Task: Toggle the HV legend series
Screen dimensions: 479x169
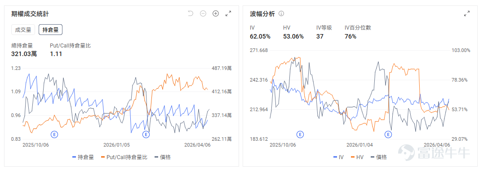Action: pos(357,157)
